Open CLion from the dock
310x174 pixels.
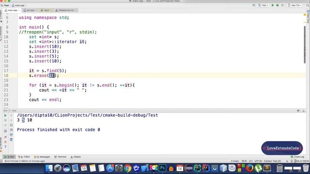(197, 168)
